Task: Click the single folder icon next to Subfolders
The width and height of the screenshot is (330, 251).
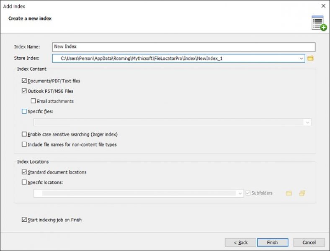Action: tap(289, 193)
